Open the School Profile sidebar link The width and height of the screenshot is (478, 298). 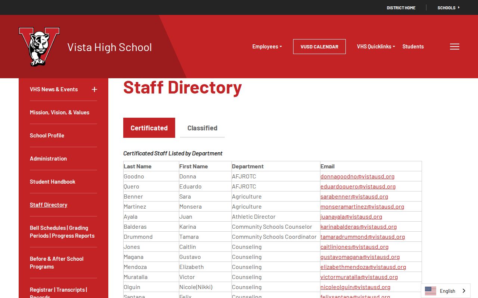click(x=47, y=136)
